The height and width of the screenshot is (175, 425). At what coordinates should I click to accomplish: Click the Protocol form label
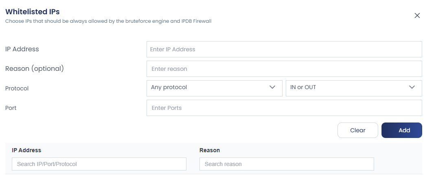pyautogui.click(x=17, y=88)
